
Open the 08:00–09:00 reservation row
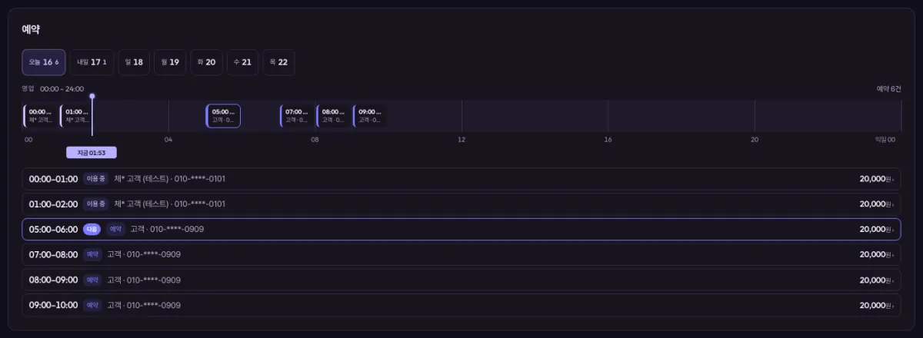click(x=461, y=280)
